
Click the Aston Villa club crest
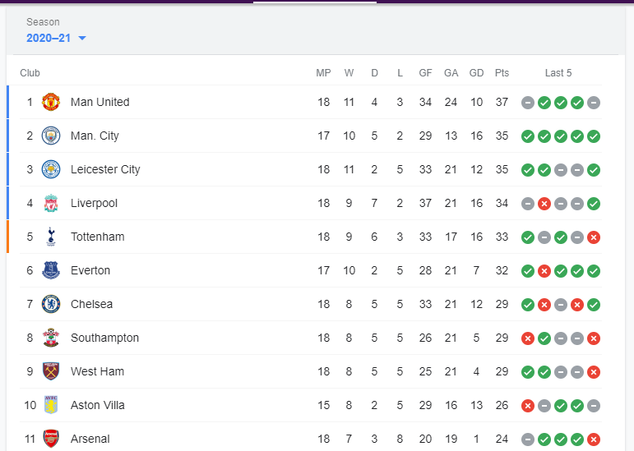point(51,405)
